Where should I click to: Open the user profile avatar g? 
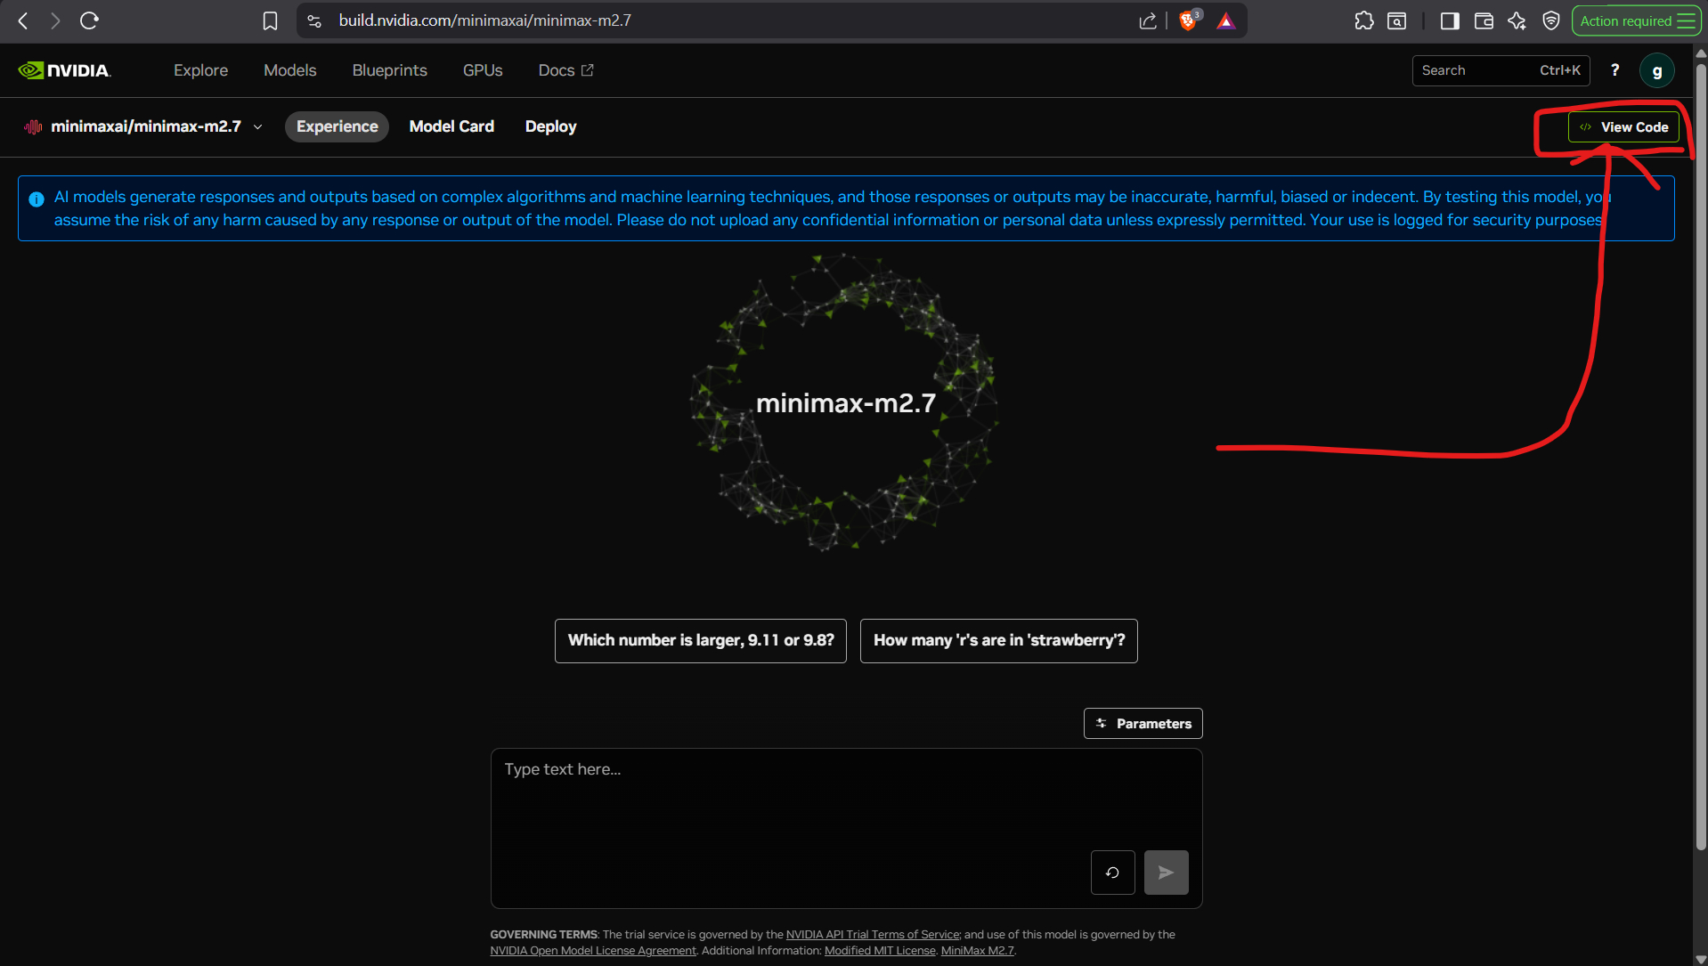(1656, 71)
